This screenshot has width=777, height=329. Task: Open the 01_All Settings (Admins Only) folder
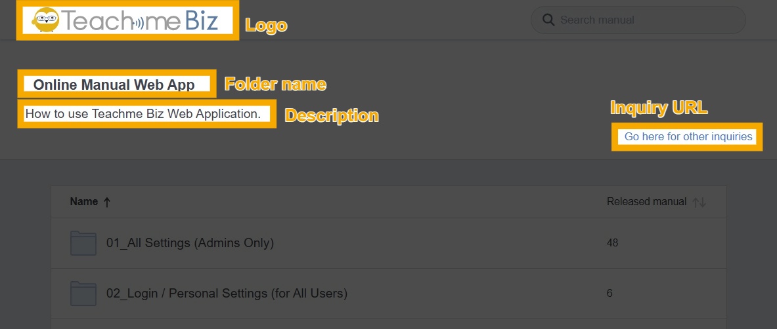pos(190,243)
